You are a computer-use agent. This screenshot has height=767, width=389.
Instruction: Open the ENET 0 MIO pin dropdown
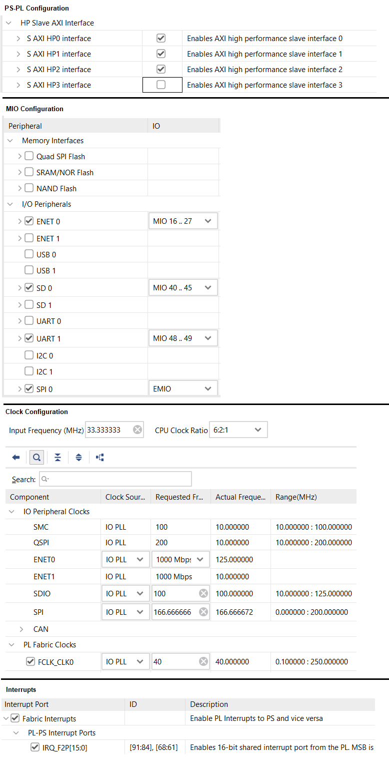click(183, 221)
